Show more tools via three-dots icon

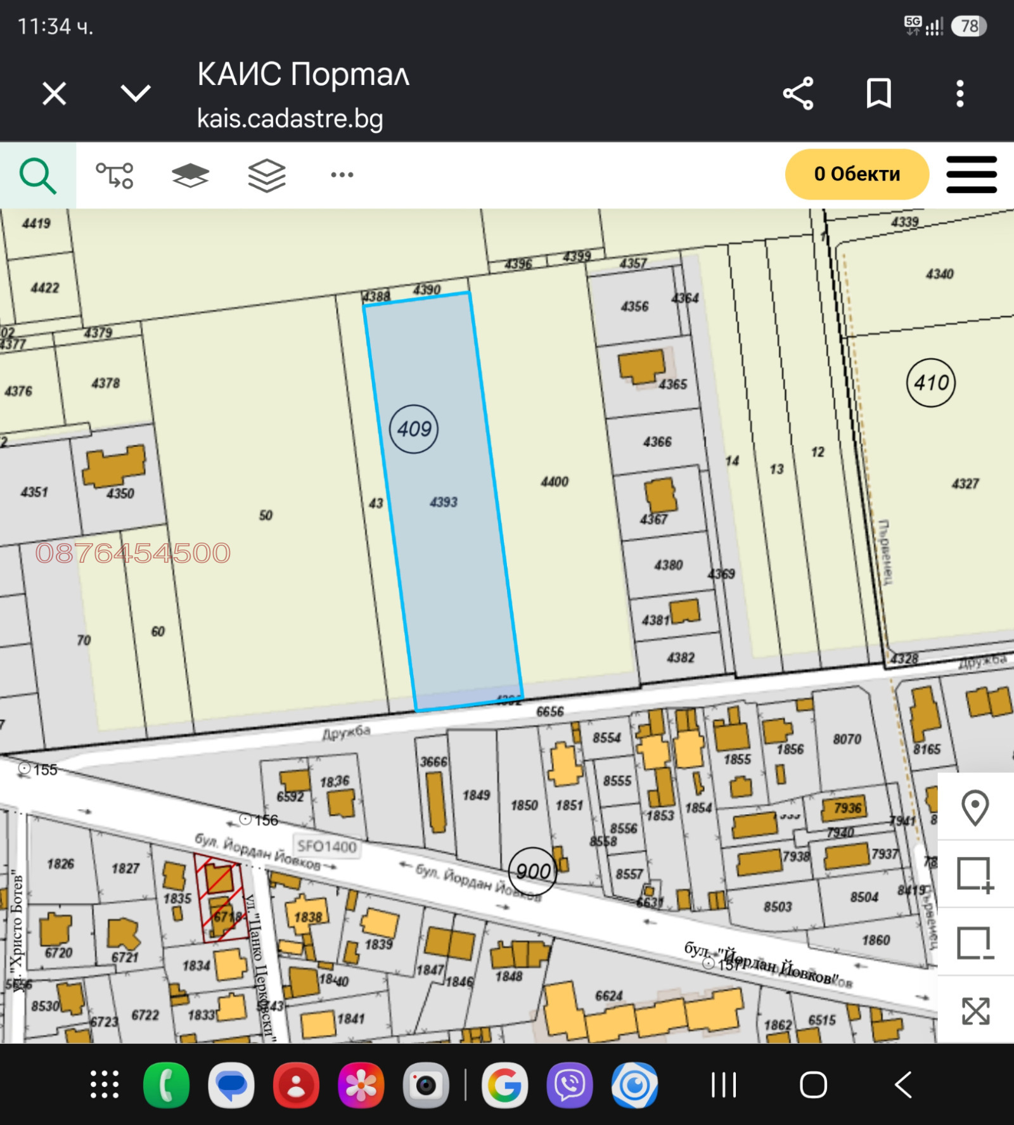[342, 175]
